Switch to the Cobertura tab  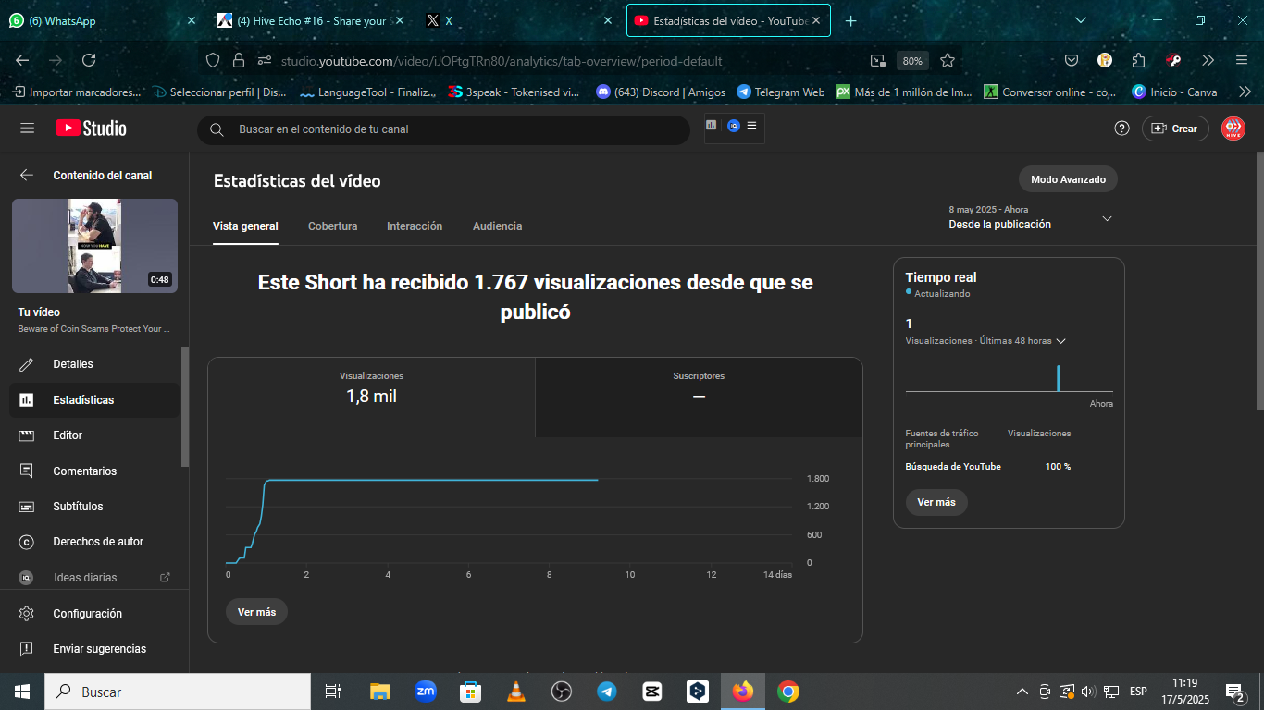point(333,226)
